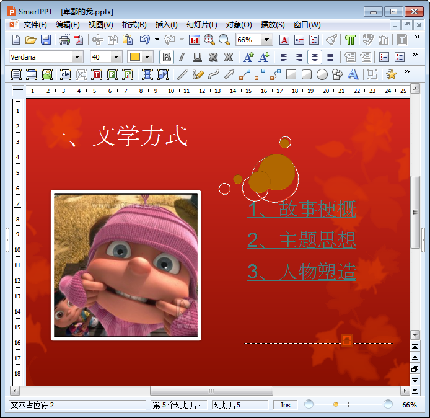The width and height of the screenshot is (430, 418).
Task: Open font color dropdown arrow
Action: coord(147,57)
